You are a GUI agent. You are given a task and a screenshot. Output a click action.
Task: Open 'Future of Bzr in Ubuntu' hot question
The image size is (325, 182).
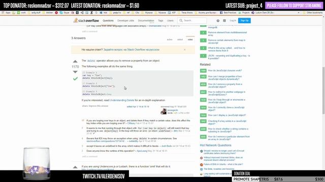click(223, 164)
